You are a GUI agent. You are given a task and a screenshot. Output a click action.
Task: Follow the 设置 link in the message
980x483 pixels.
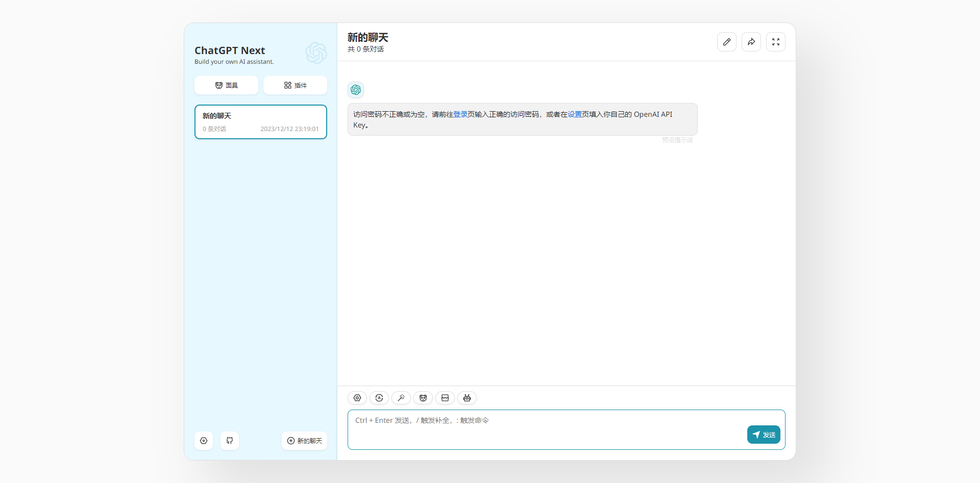click(575, 114)
